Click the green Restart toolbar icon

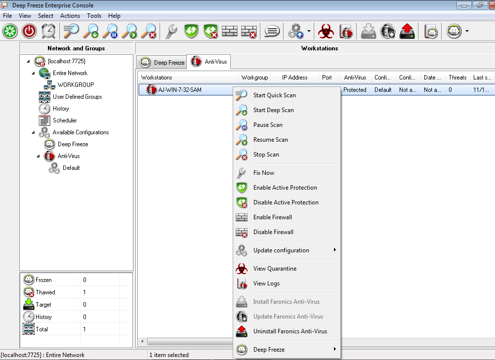(x=10, y=31)
